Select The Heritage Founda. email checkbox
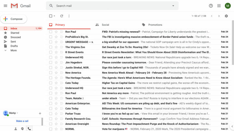The image size is (234, 131). (x=51, y=78)
